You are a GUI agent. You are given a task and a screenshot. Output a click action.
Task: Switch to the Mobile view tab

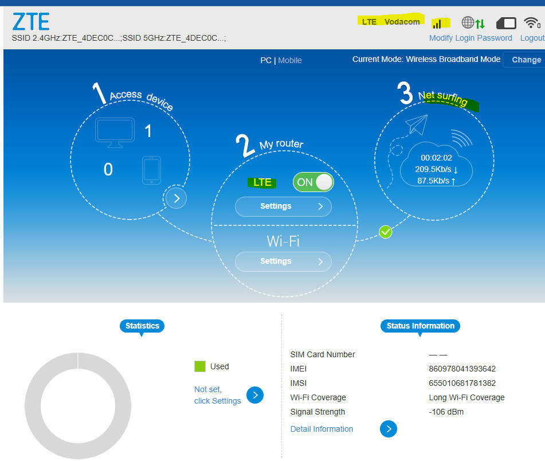tap(291, 60)
